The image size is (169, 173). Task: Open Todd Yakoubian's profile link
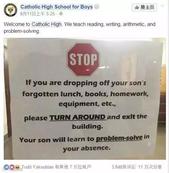pyautogui.click(x=37, y=167)
